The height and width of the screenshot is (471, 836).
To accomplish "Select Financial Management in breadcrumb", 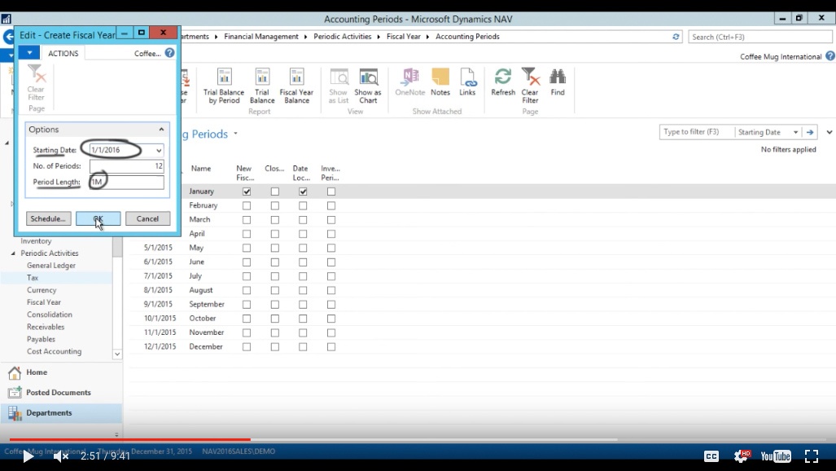I will point(261,37).
